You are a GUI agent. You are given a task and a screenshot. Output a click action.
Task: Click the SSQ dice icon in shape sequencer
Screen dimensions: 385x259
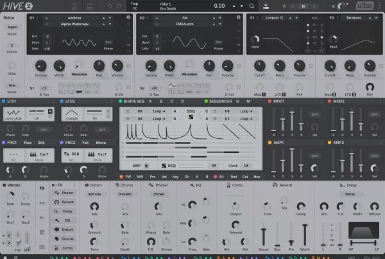click(x=191, y=117)
